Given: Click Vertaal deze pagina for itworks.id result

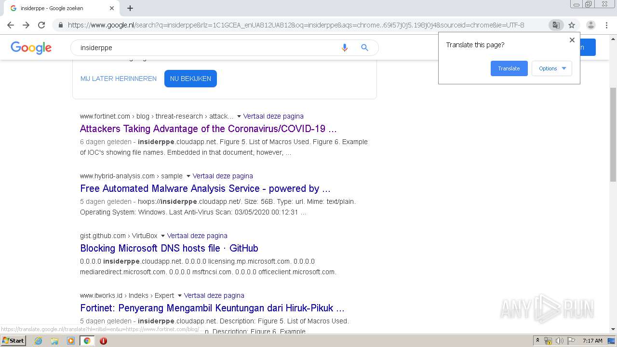Looking at the screenshot, I should click(x=214, y=295).
